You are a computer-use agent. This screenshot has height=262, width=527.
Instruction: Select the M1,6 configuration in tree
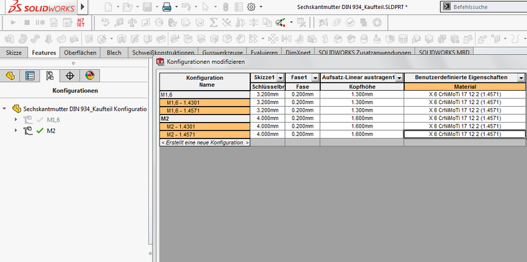coord(53,120)
